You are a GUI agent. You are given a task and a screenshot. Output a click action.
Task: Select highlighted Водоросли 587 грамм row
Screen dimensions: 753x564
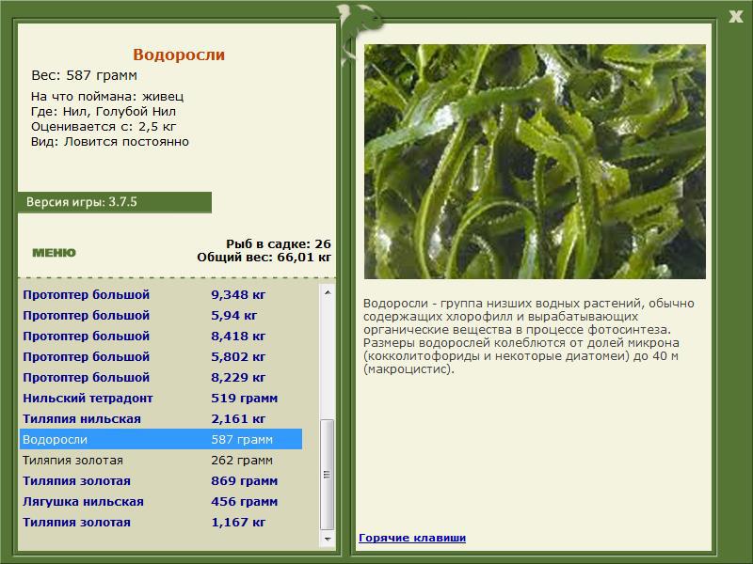(161, 439)
